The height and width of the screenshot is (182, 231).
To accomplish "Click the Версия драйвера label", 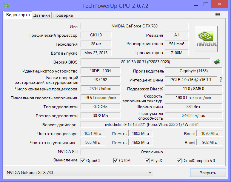I will pos(59,125).
